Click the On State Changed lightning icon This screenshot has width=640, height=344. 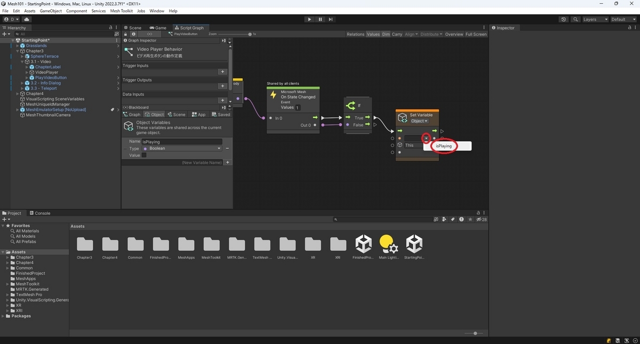click(x=274, y=95)
